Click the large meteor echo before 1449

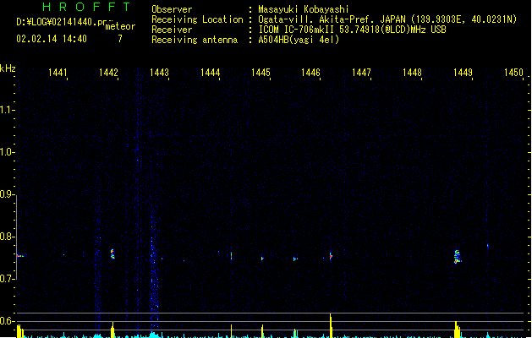click(458, 257)
